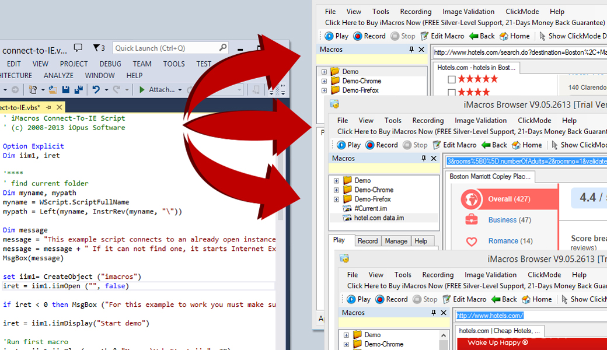Click the buy iMacros link in Boston search window
607x350 pixels.
coord(465,22)
